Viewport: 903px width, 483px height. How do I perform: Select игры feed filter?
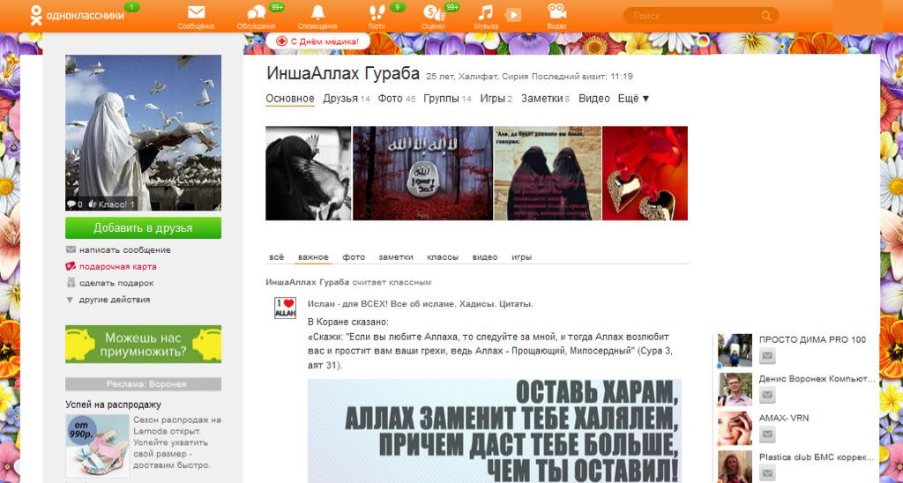click(x=522, y=257)
